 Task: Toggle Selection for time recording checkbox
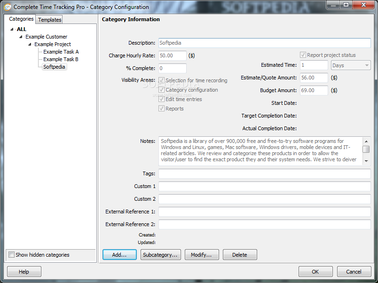click(162, 80)
